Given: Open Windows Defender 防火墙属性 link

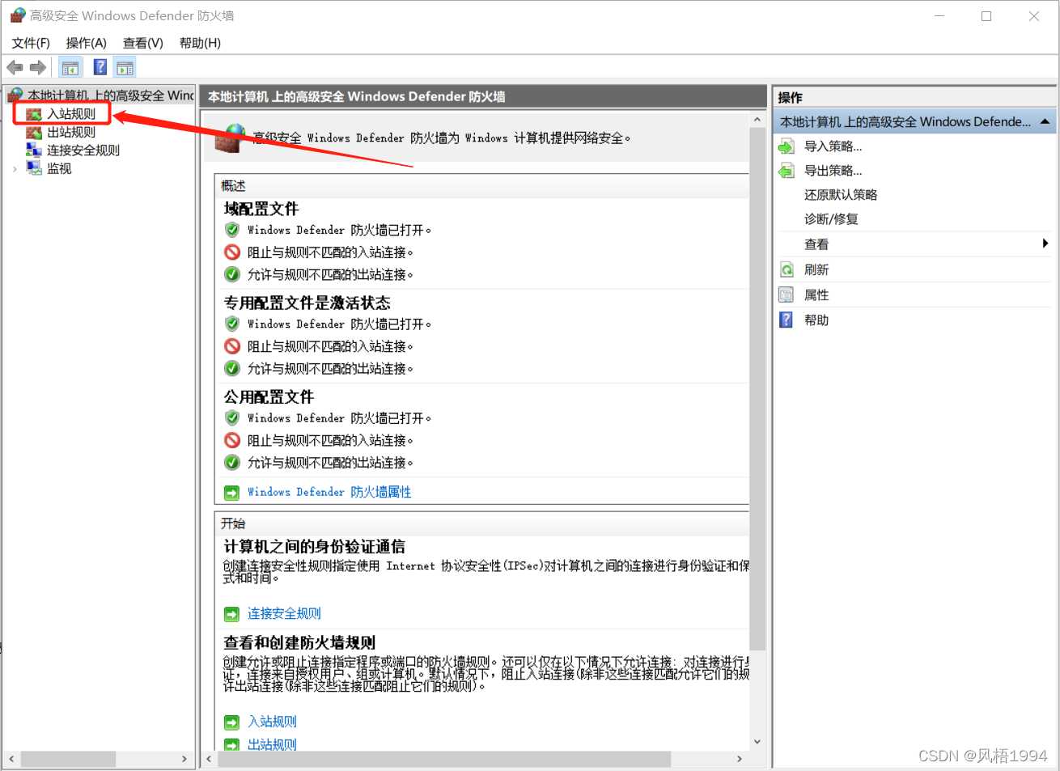Looking at the screenshot, I should [329, 492].
